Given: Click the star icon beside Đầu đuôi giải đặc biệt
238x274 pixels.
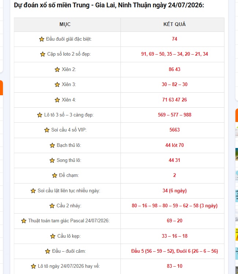Looking at the screenshot, I should coord(41,39).
